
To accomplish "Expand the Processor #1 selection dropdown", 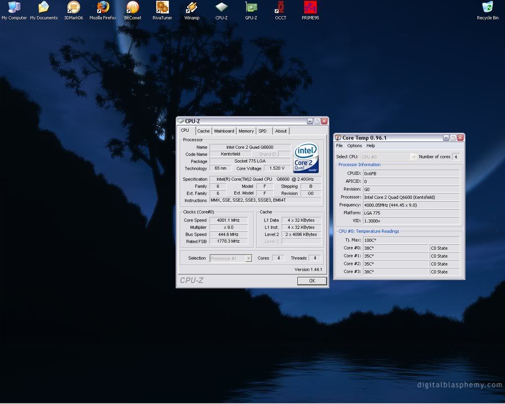I will click(x=230, y=258).
